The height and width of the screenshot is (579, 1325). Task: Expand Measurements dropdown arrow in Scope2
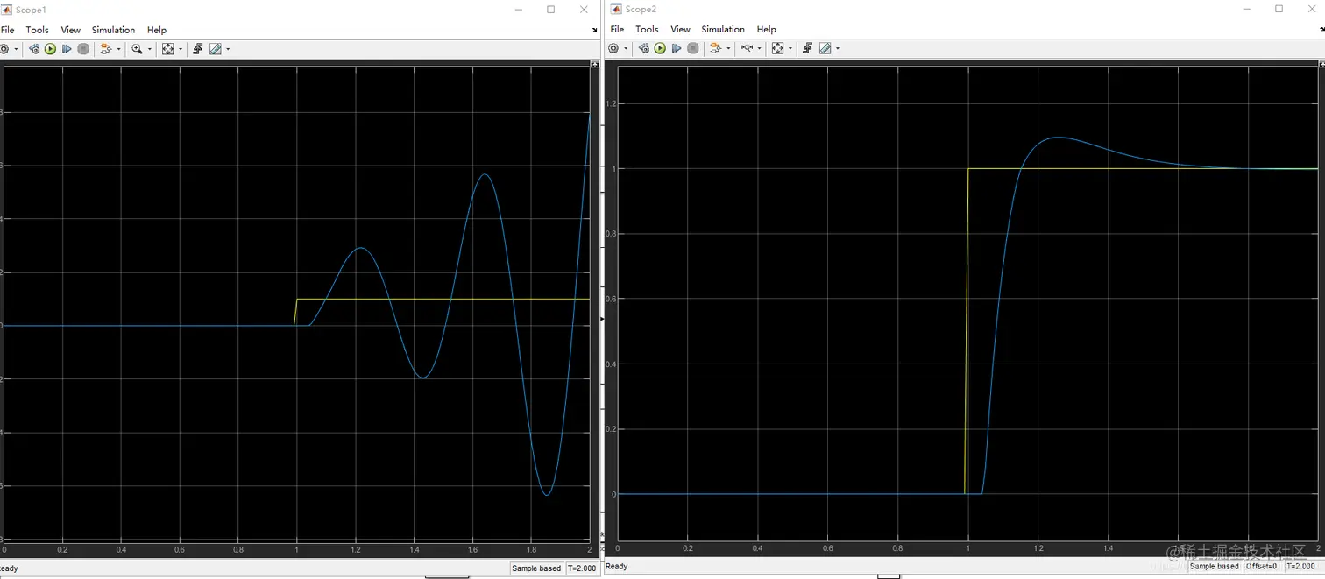coord(838,48)
